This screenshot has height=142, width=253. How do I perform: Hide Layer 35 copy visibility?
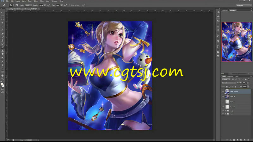[223, 91]
